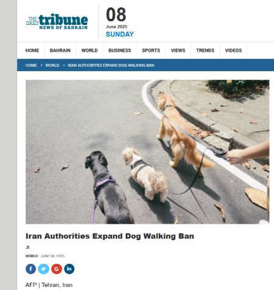Open the dog walking article photo
The image size is (274, 290).
coord(147,152)
